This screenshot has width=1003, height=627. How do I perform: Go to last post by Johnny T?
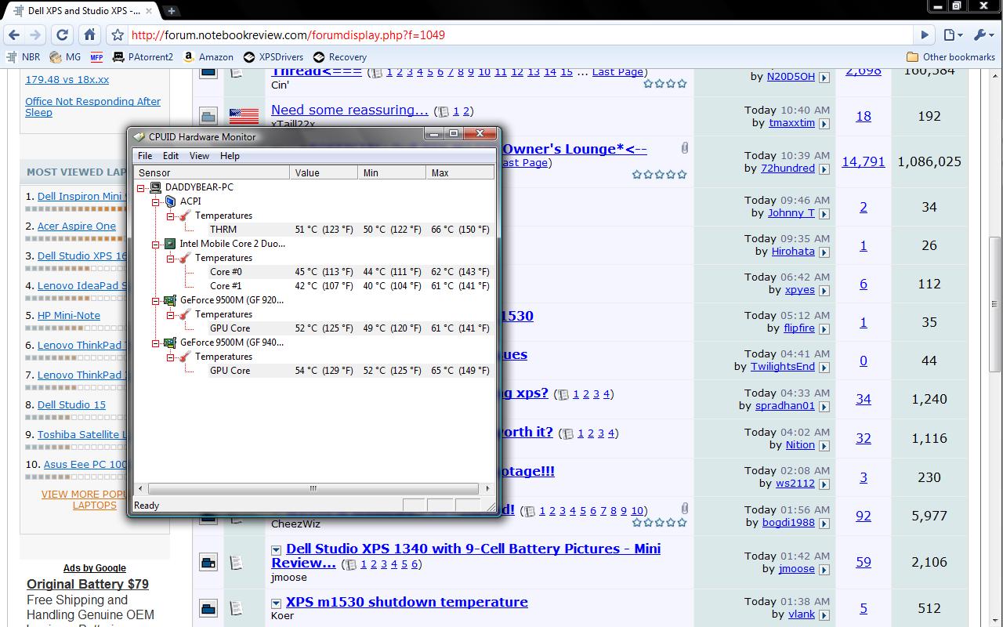824,214
